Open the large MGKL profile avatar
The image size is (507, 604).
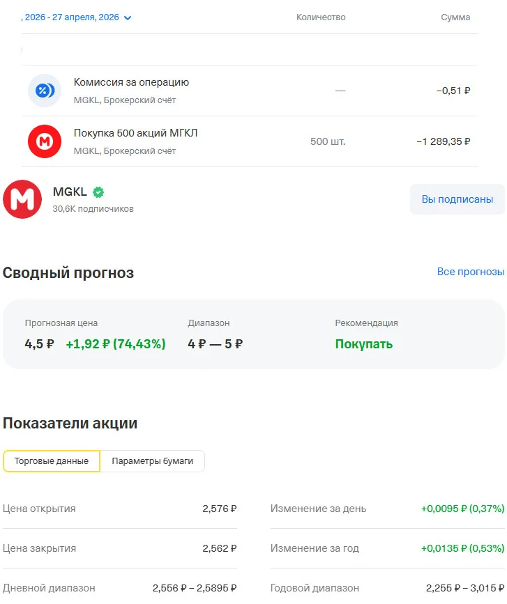[x=22, y=199]
